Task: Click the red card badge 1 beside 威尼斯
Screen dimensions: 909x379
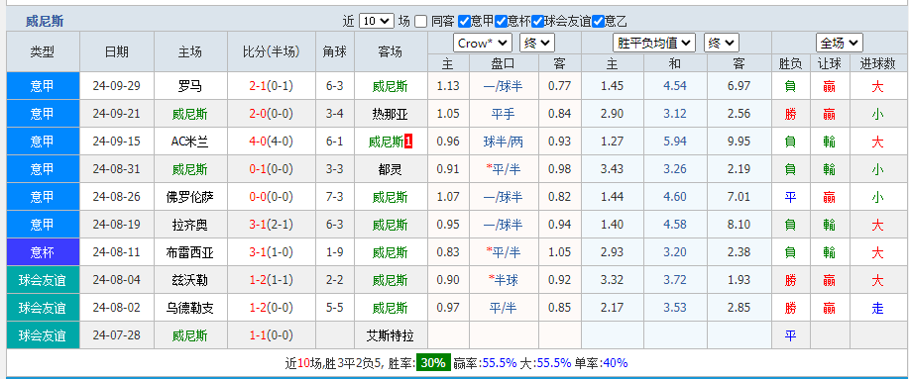Action: click(x=408, y=142)
